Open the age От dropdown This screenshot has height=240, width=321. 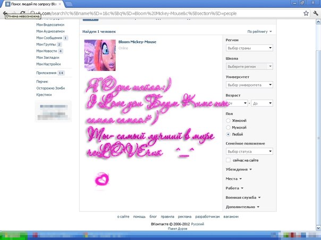[237, 103]
